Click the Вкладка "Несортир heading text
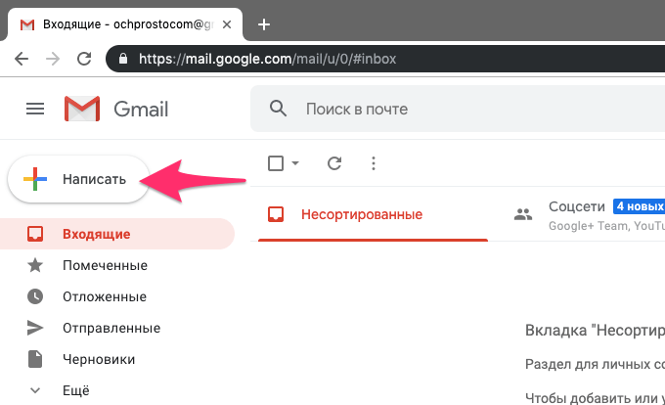Screen dimensions: 665x405 595,330
